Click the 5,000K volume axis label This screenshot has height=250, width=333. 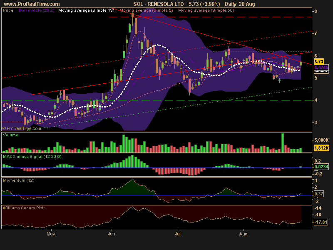coord(321,140)
